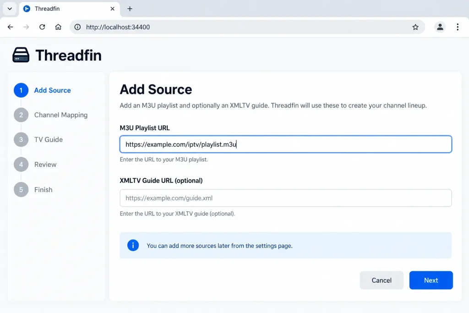Click the Threadfin server logo icon
The height and width of the screenshot is (313, 469).
[x=21, y=55]
